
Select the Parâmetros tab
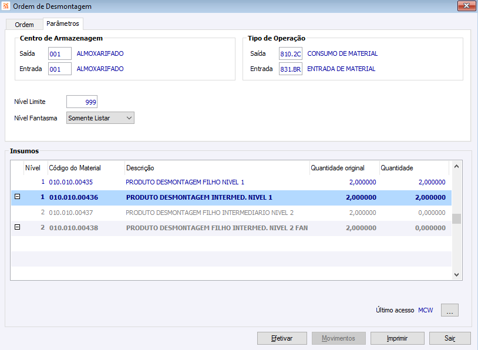point(63,23)
